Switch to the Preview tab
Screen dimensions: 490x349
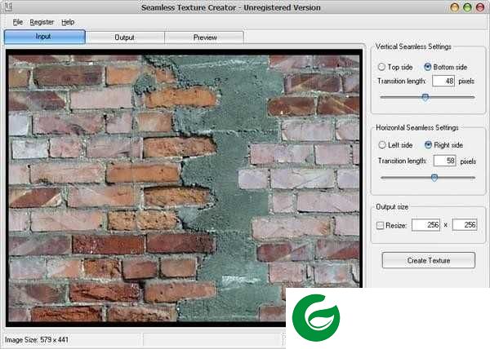pyautogui.click(x=204, y=38)
